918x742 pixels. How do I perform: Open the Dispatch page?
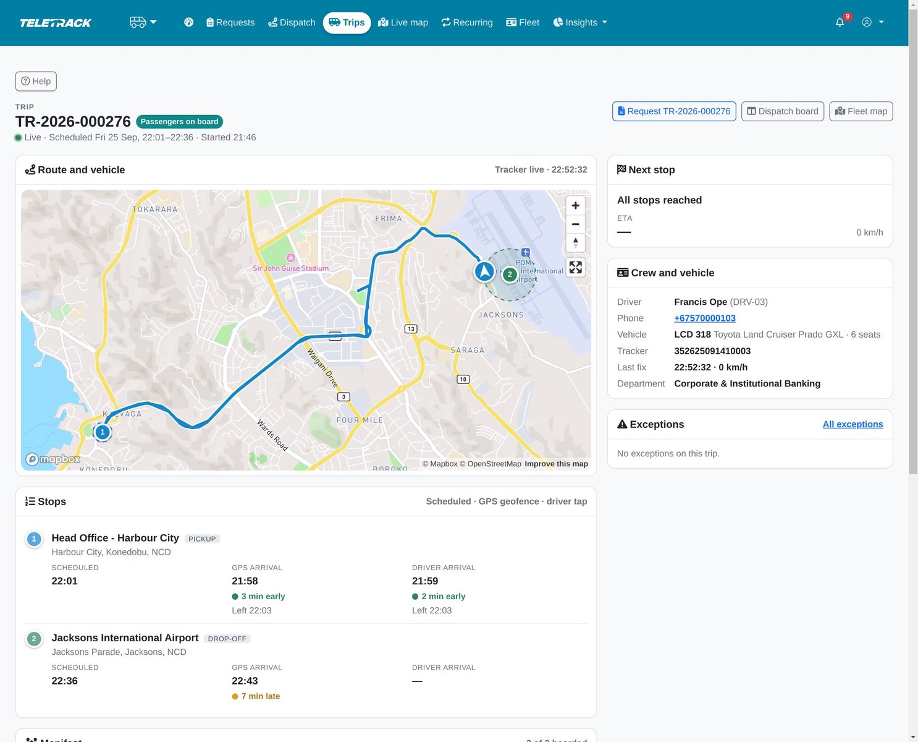click(x=292, y=22)
